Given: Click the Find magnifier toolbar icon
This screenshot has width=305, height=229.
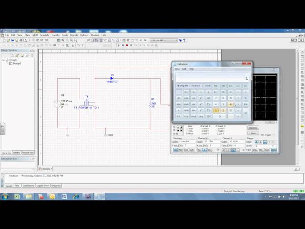Looking at the screenshot, I should 88,40.
